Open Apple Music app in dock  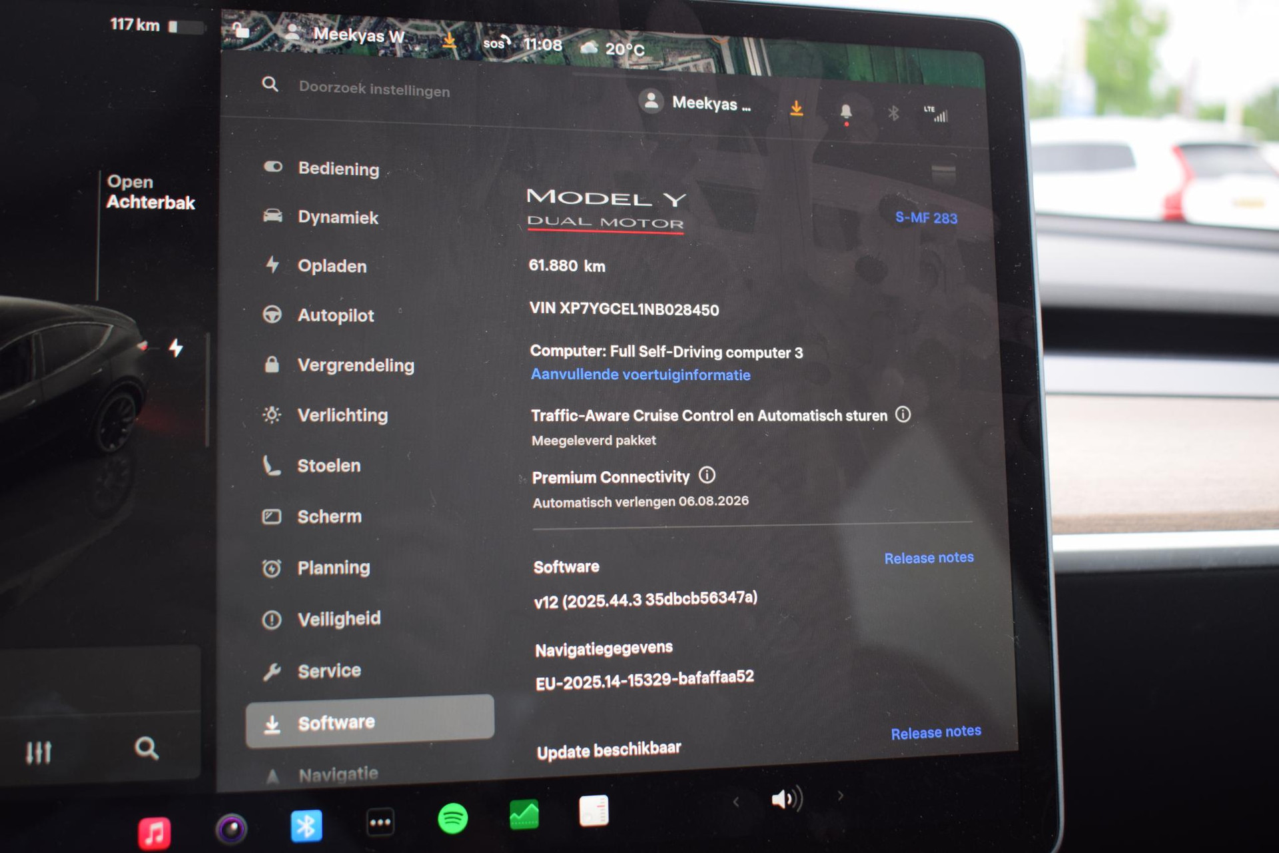point(154,832)
